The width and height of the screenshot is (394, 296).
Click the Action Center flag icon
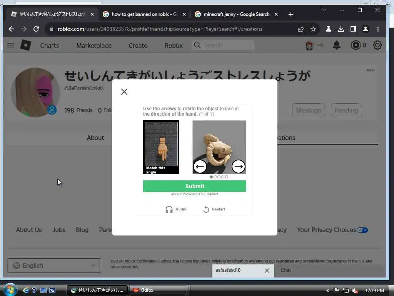[336, 291]
